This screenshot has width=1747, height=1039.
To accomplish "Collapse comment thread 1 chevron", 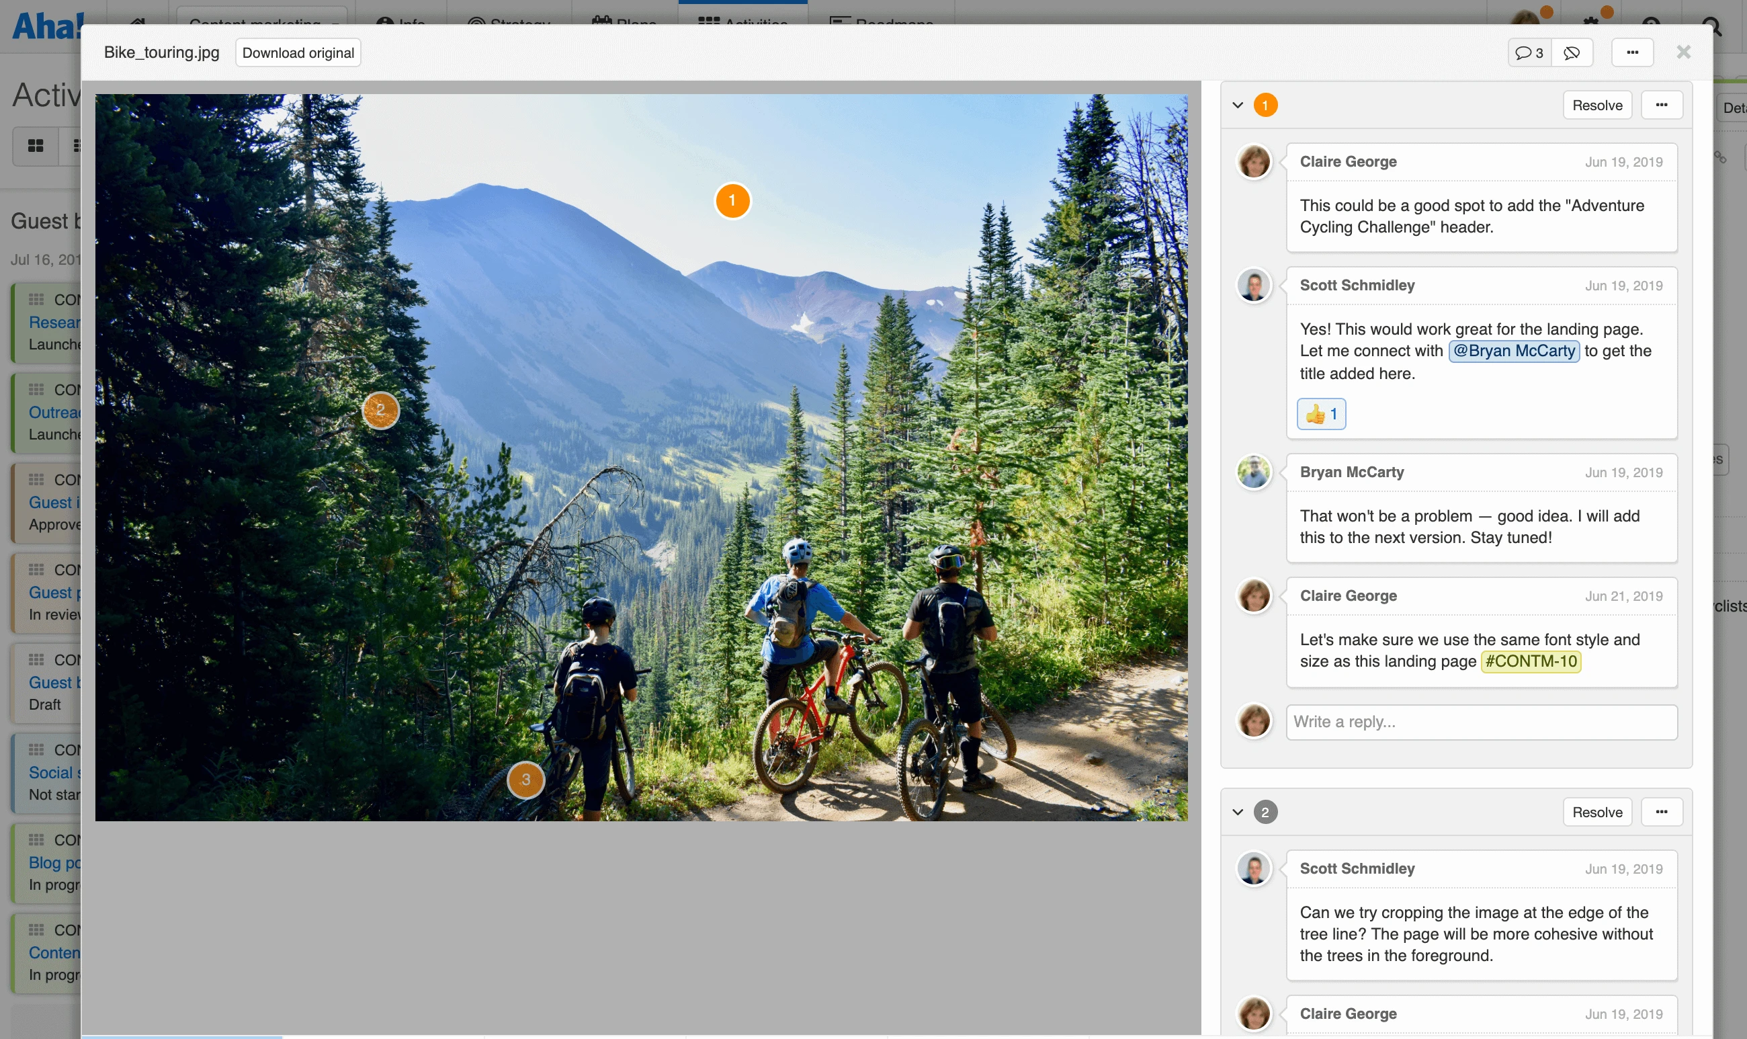I will pyautogui.click(x=1238, y=105).
